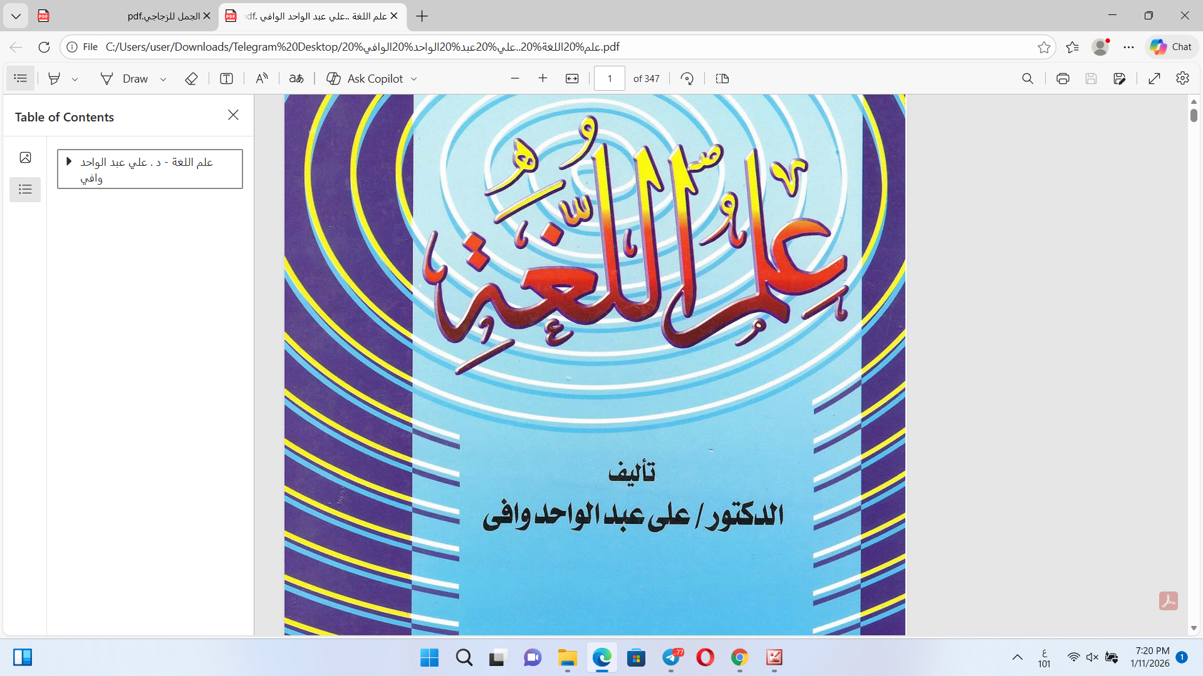This screenshot has width=1203, height=676.
Task: Open the browser profile icon
Action: pos(1100,47)
